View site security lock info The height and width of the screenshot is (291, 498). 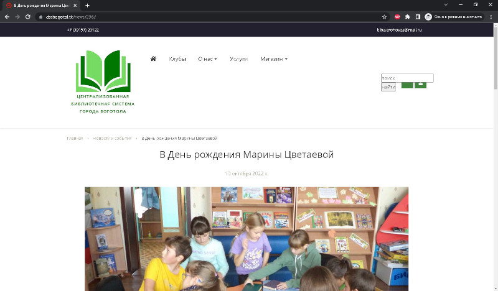(x=40, y=17)
